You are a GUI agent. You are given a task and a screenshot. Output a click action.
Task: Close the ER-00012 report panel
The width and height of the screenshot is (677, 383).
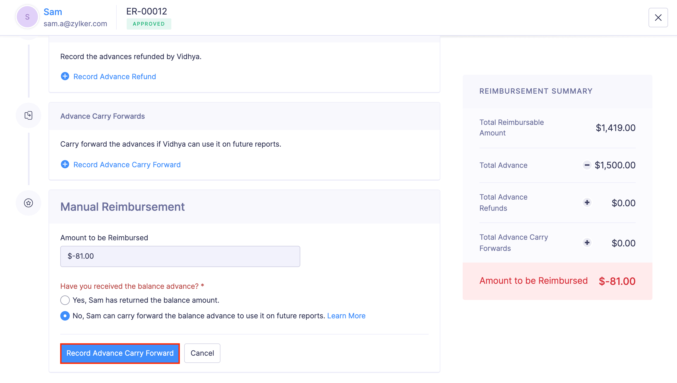[x=658, y=17]
